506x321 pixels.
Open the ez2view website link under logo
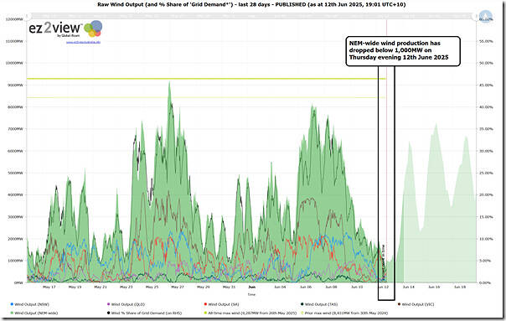pos(83,42)
